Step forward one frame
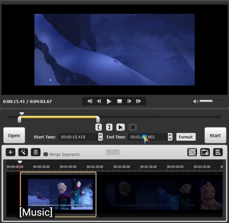 pos(130,101)
